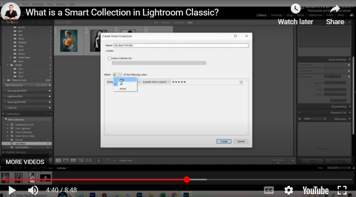
Task: Maximize the Create Smart Collection dialog
Action: [x=235, y=36]
